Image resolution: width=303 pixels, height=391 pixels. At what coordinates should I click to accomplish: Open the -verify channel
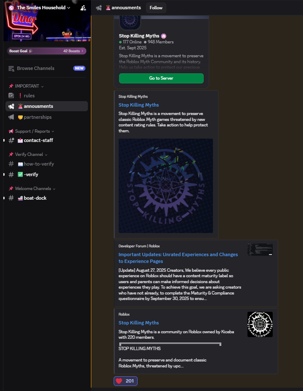pyautogui.click(x=47, y=174)
